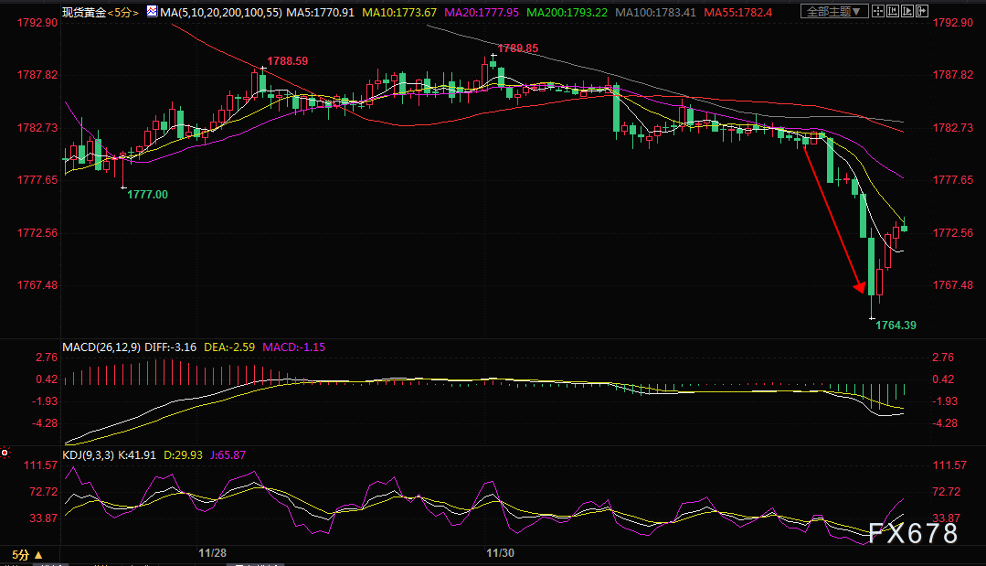Click the 11/28 date on time axis
Screen dimensions: 986x566
pyautogui.click(x=213, y=553)
